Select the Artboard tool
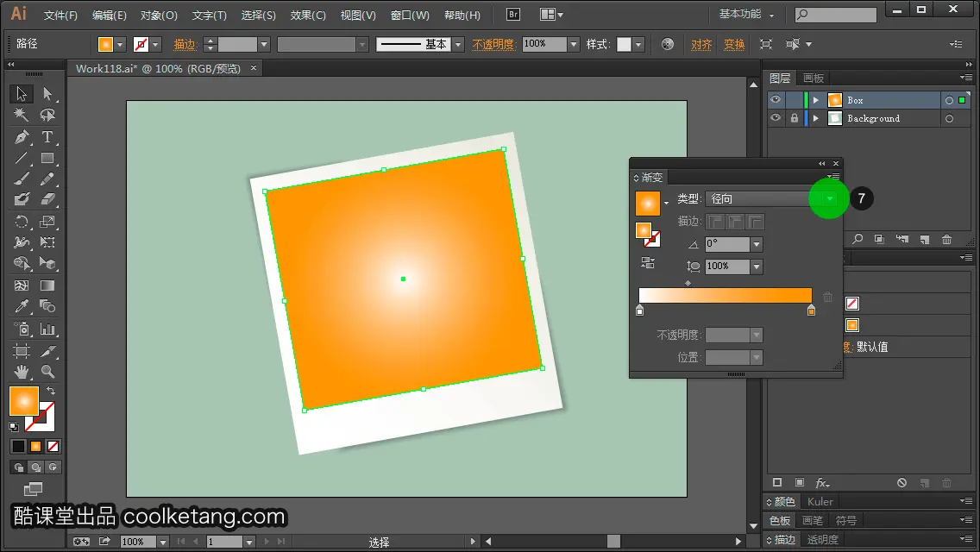Image resolution: width=980 pixels, height=552 pixels. 22,351
